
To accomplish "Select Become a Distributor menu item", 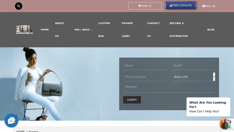I will click(x=179, y=29).
